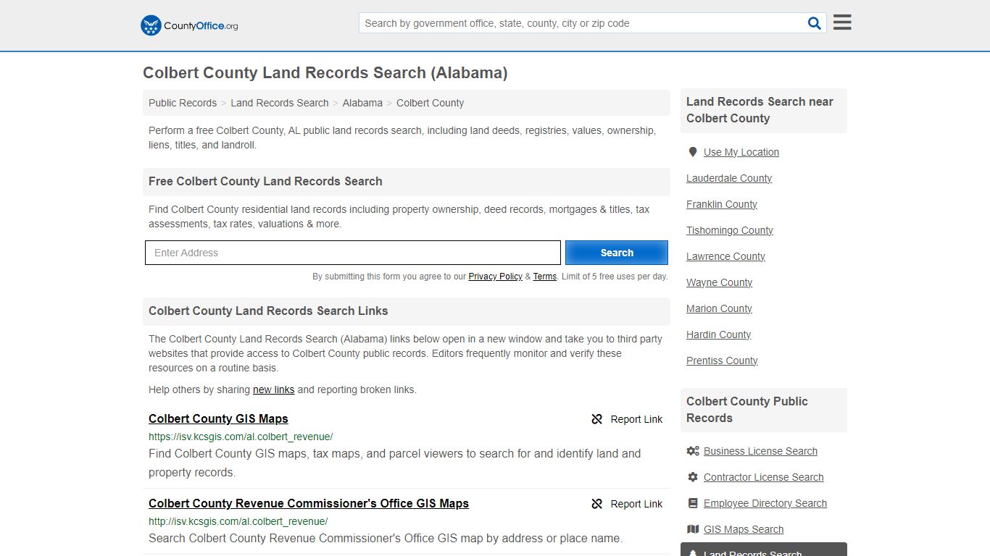Open the Colbert County GIS Maps heading link
990x556 pixels.
coord(218,418)
